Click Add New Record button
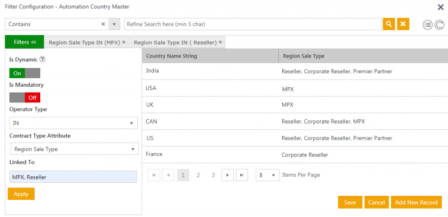 point(416,202)
